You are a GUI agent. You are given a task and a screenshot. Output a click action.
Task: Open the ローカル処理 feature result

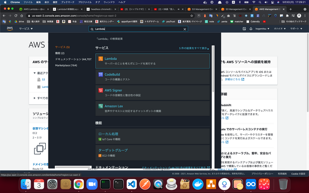[x=152, y=136]
